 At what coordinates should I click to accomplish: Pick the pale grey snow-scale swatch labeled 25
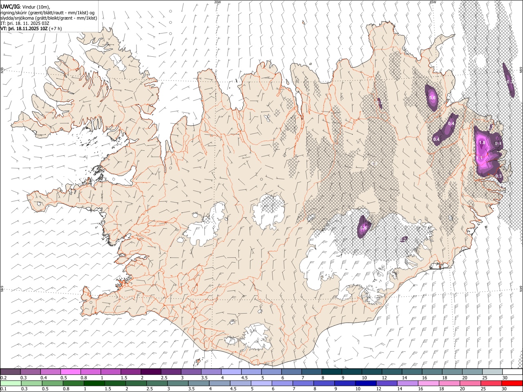pyautogui.click(x=492, y=372)
